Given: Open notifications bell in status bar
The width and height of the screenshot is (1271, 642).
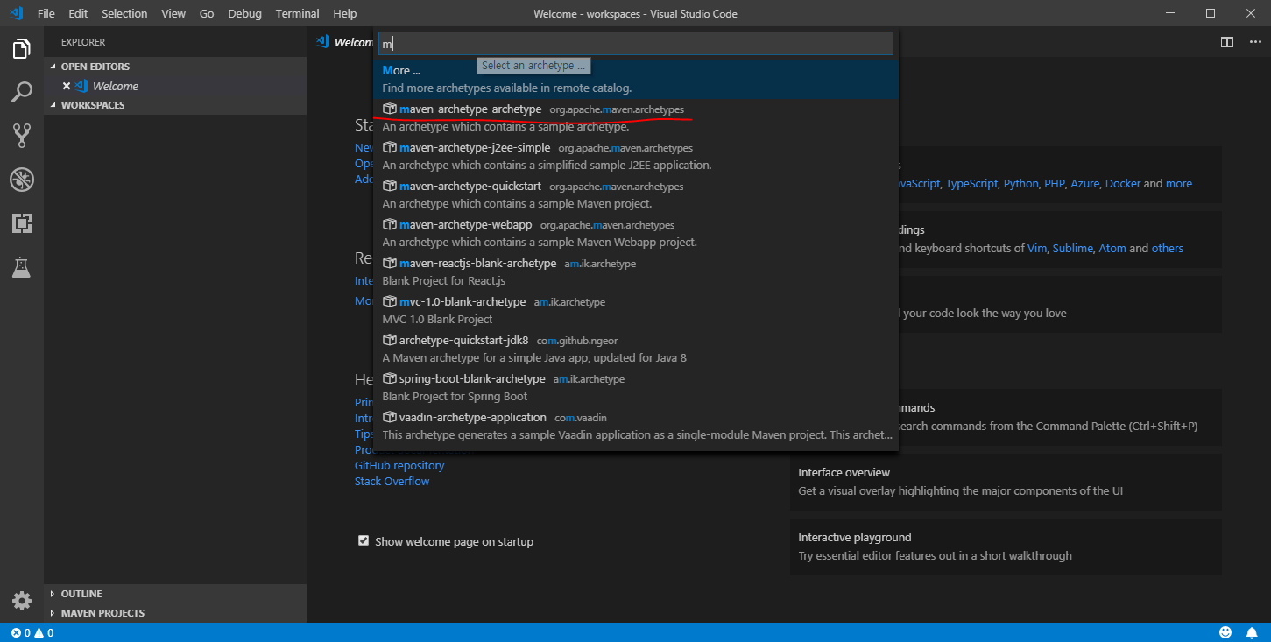Looking at the screenshot, I should (x=1251, y=632).
